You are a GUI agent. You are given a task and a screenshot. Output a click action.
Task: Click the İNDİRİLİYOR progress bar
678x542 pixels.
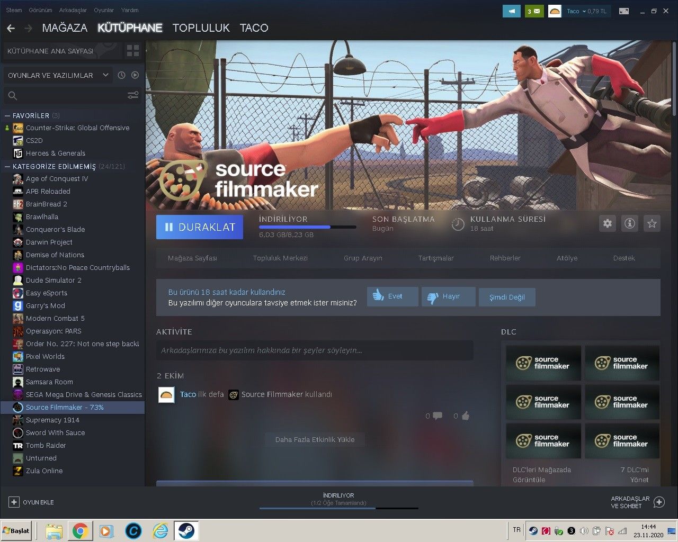(307, 227)
